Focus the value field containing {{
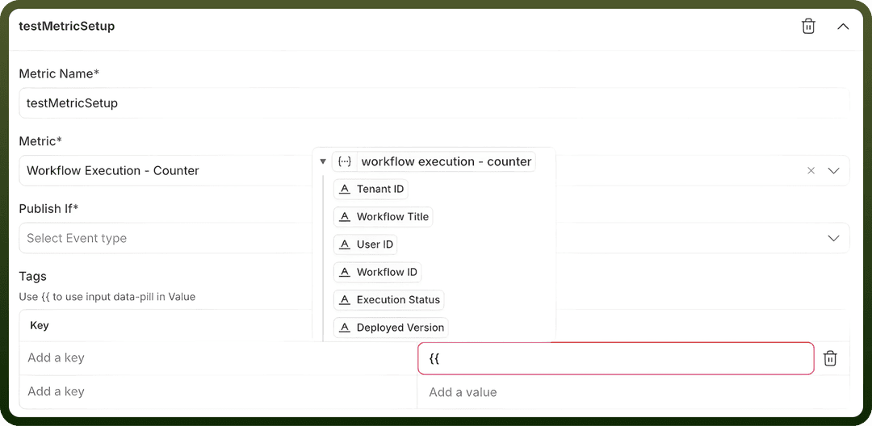 [615, 359]
